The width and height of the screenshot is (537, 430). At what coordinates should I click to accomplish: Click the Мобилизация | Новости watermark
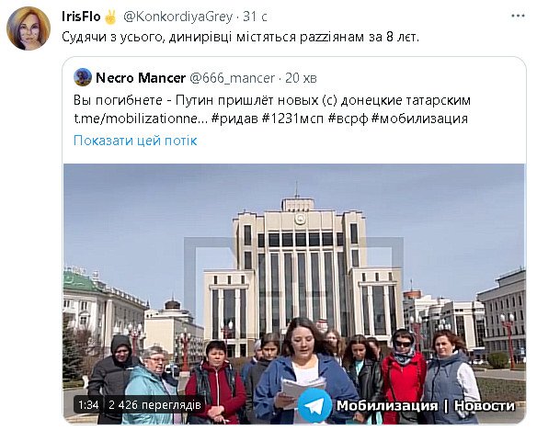point(426,406)
